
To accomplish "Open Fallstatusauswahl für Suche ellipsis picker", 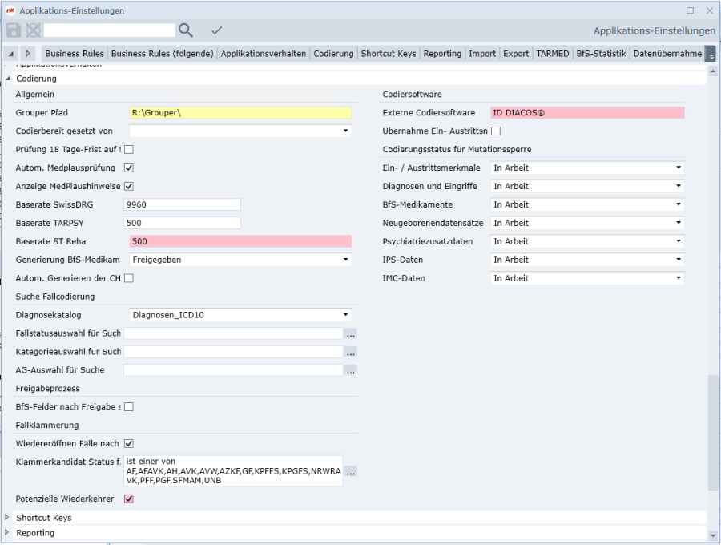I will coord(350,333).
